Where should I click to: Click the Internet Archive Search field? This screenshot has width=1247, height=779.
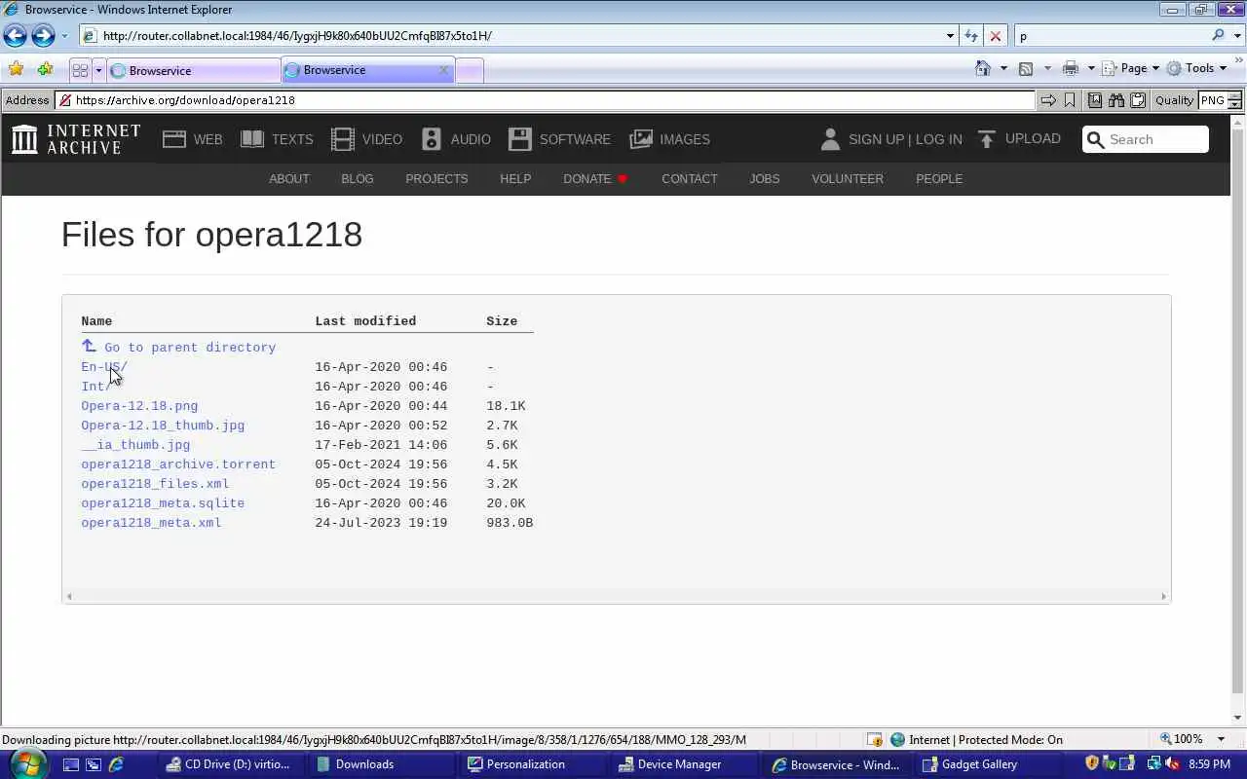pos(1146,139)
